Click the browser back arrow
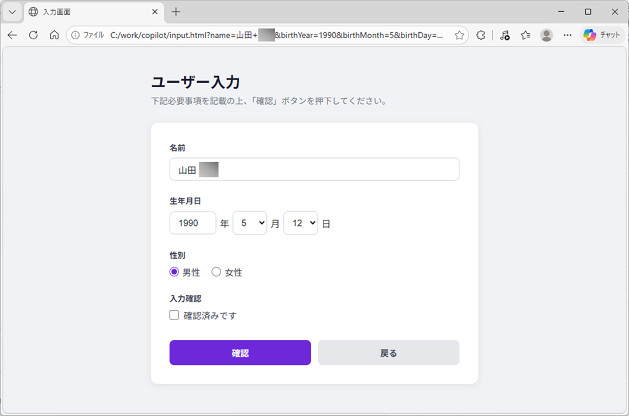Viewport: 629px width, 416px height. tap(12, 35)
